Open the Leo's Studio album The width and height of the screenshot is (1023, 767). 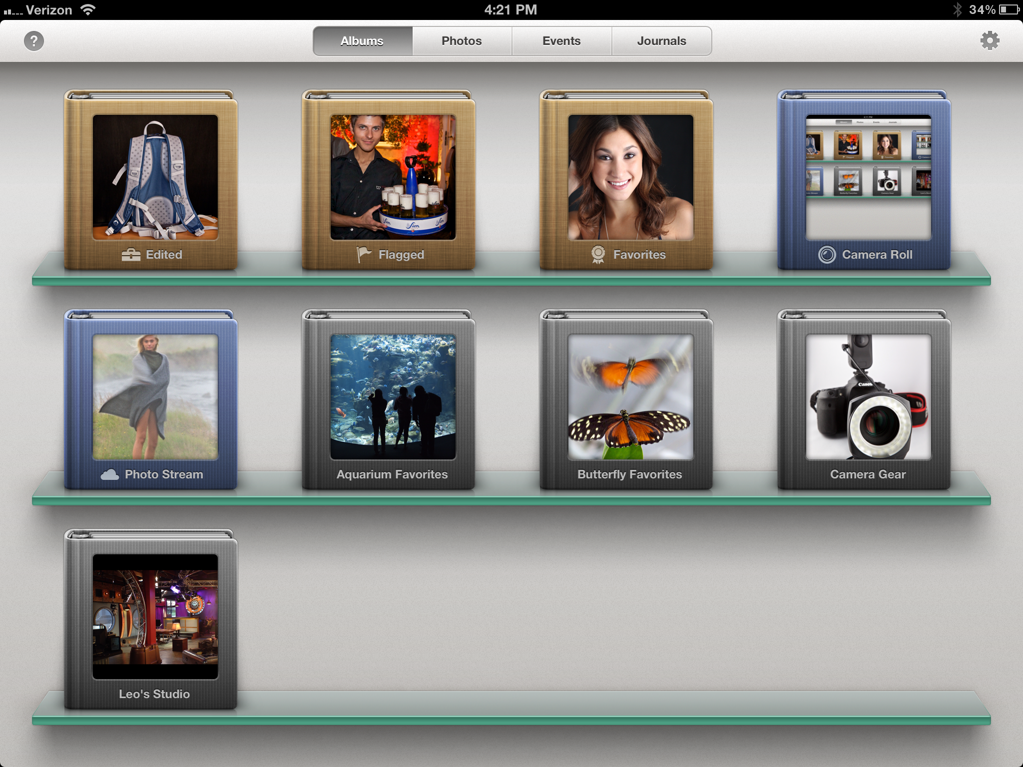tap(155, 617)
